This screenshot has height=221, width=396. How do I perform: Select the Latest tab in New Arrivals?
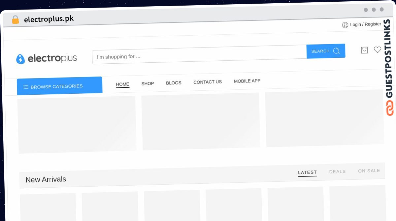[x=307, y=173]
